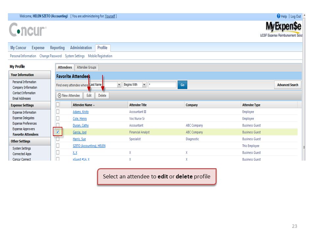Screen dimensions: 316x237
Task: Open Company Information in the sidebar
Action: [25, 88]
